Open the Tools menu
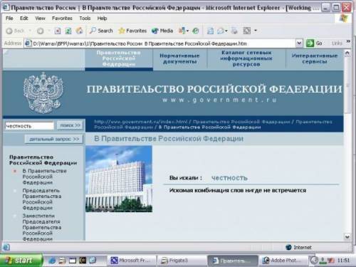Screen dimensions: 356x267 click(x=85, y=19)
